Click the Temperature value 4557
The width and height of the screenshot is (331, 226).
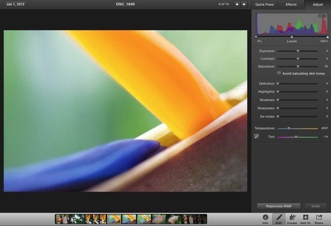325,128
